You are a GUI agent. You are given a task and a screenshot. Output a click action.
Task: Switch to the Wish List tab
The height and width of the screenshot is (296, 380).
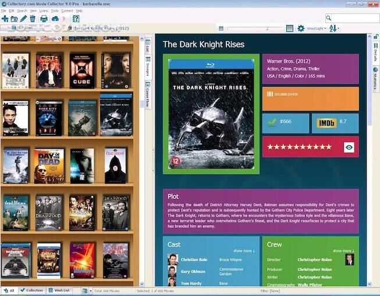tap(59, 290)
